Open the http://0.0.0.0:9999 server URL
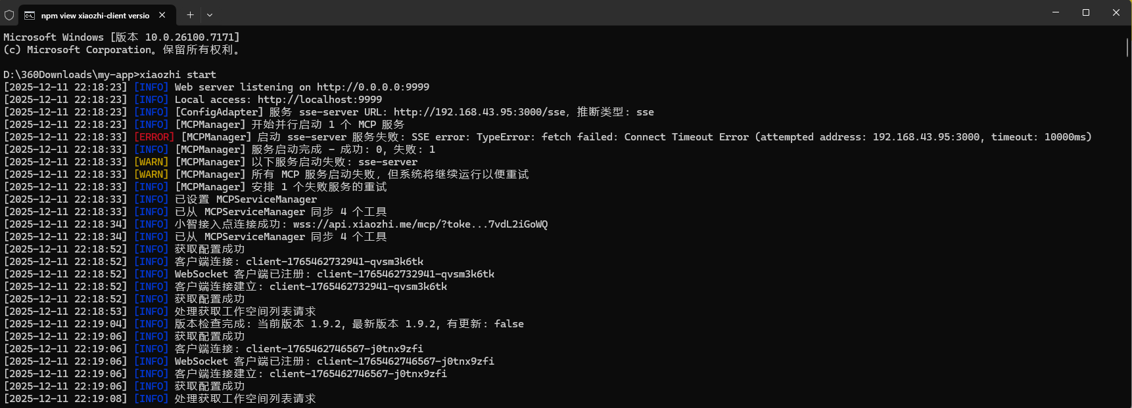Image resolution: width=1132 pixels, height=408 pixels. click(373, 87)
